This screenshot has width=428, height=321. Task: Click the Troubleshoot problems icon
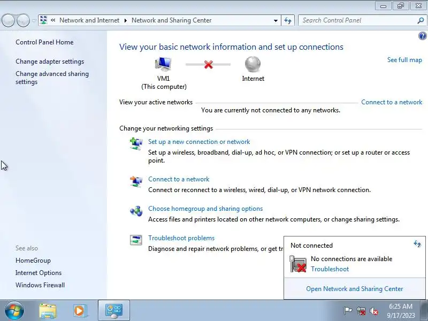[x=136, y=240]
